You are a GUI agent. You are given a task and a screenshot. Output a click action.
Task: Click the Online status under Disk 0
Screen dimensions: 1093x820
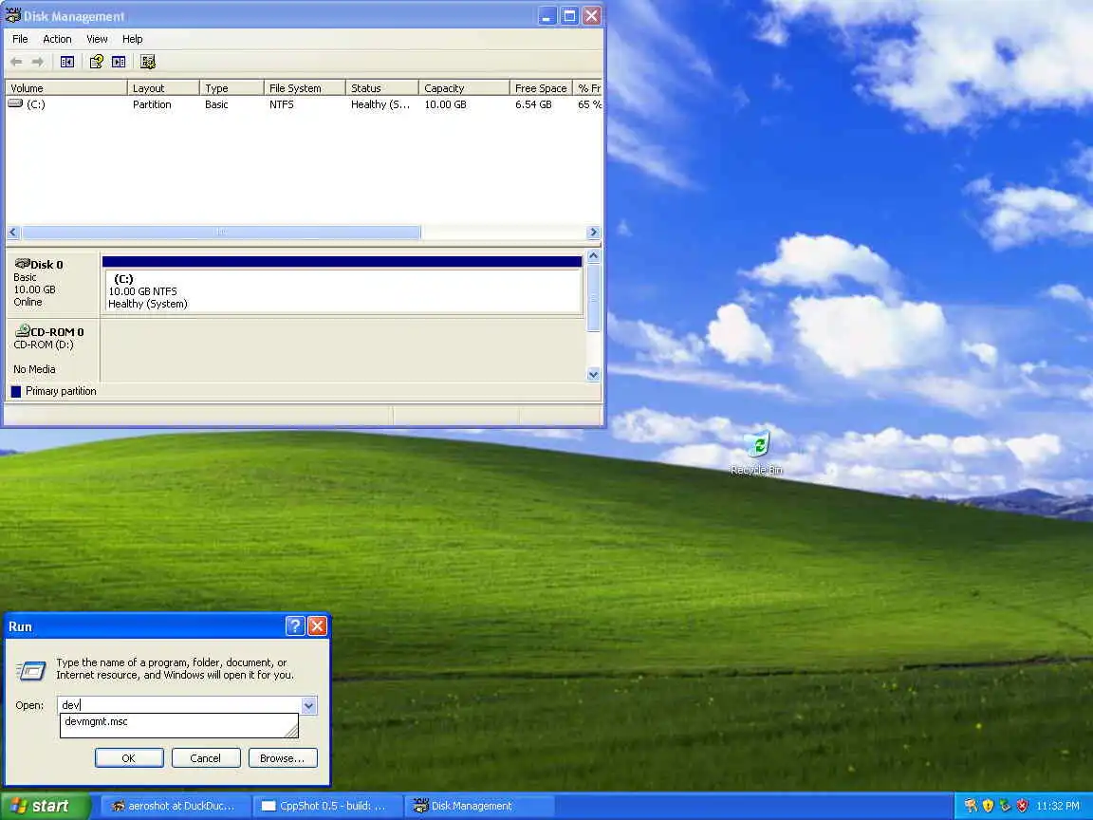pos(28,302)
